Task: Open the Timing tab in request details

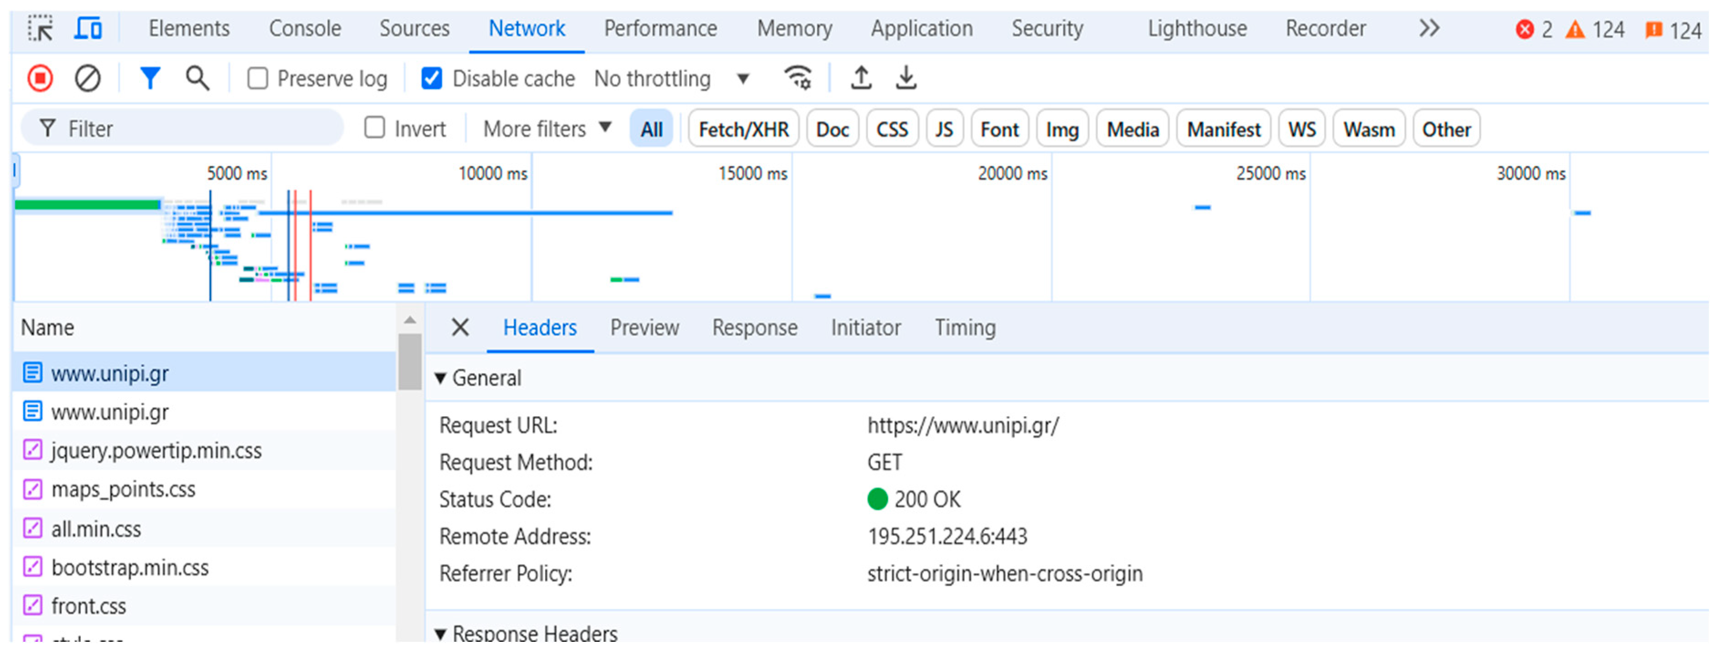Action: pos(964,327)
